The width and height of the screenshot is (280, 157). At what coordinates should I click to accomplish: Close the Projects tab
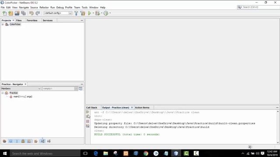point(13,20)
